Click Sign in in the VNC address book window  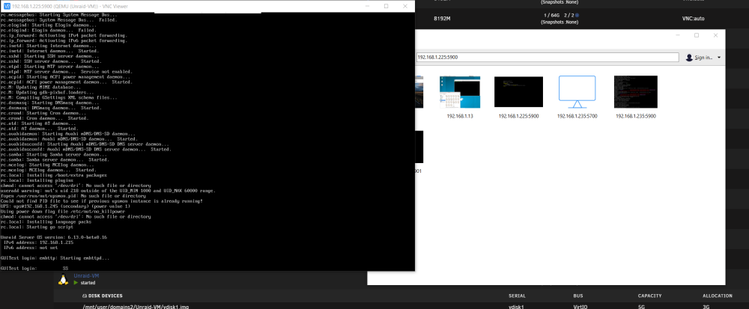click(x=703, y=58)
